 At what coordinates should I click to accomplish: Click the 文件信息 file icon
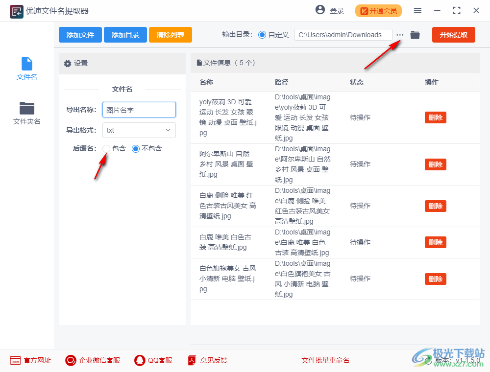click(x=199, y=63)
